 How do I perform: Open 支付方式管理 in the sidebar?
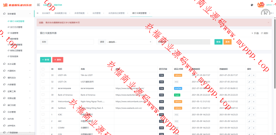point(18,27)
